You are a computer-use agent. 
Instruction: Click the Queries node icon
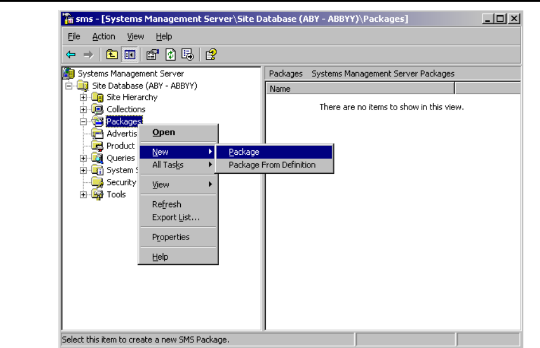(98, 158)
